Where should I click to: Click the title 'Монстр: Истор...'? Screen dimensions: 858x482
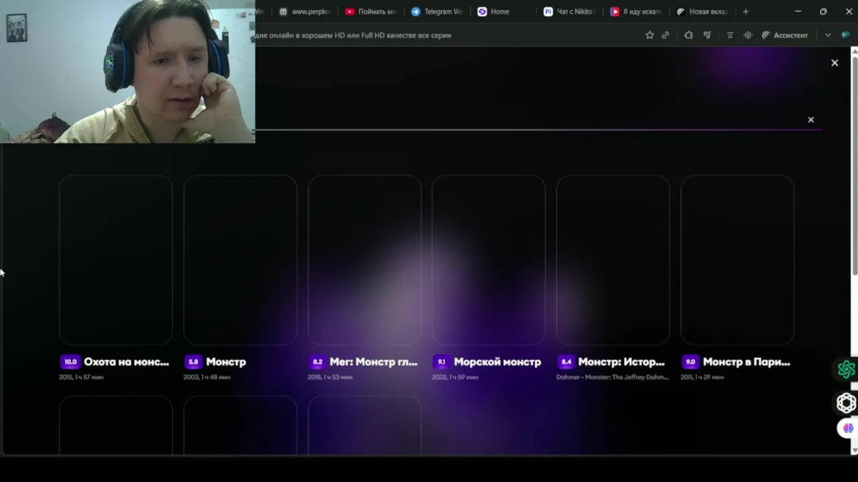click(x=621, y=361)
